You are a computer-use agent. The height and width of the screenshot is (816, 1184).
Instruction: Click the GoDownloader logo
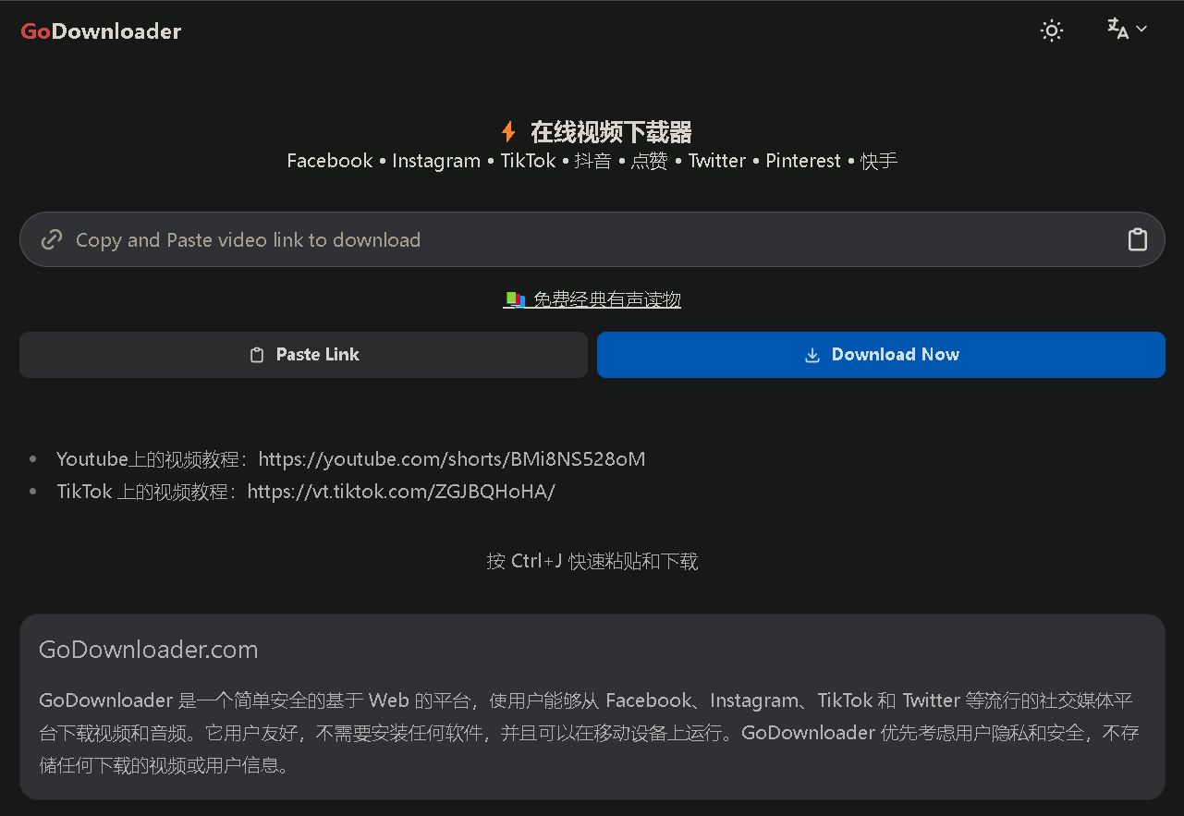[101, 31]
